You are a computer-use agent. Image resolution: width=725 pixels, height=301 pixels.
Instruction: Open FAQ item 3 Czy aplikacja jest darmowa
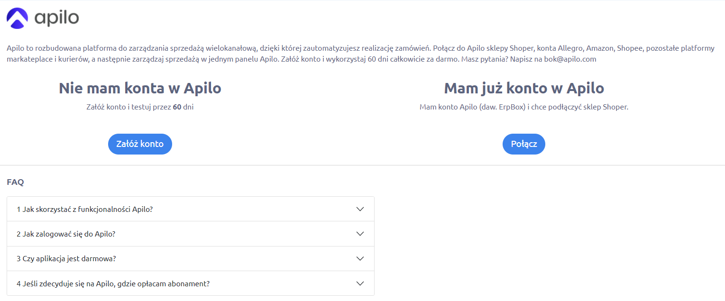coord(191,259)
